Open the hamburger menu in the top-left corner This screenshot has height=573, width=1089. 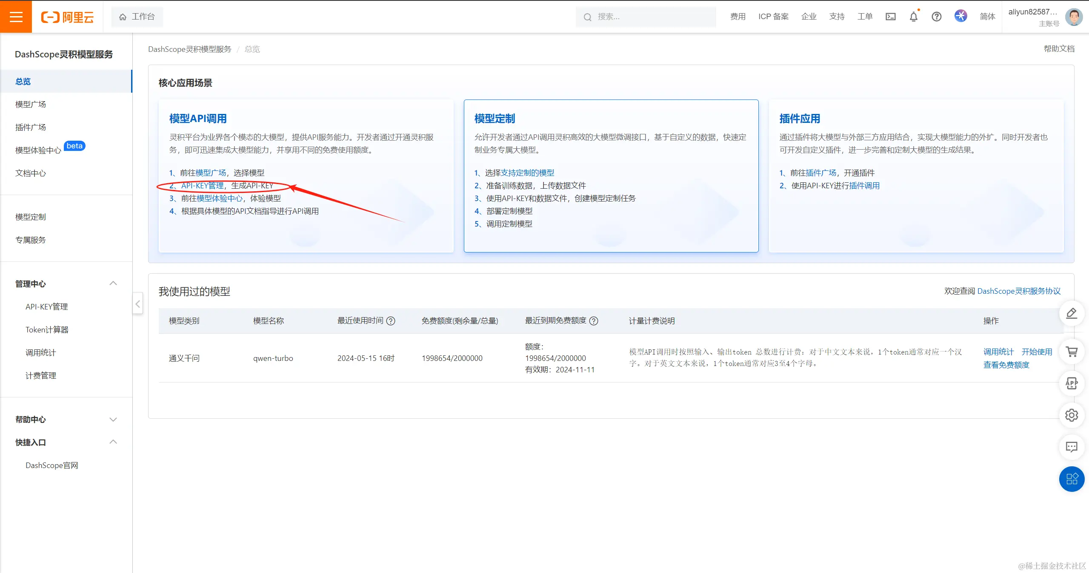(x=16, y=17)
